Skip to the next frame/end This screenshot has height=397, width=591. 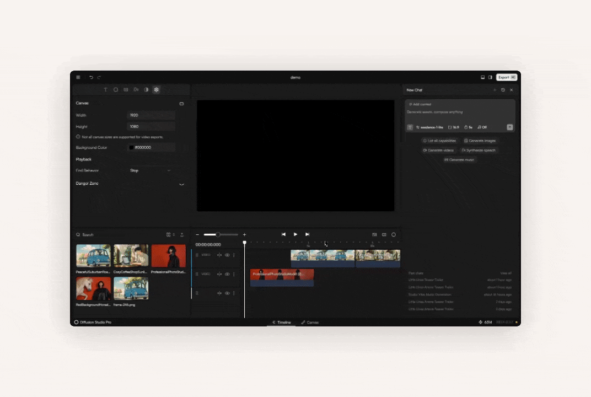point(307,234)
